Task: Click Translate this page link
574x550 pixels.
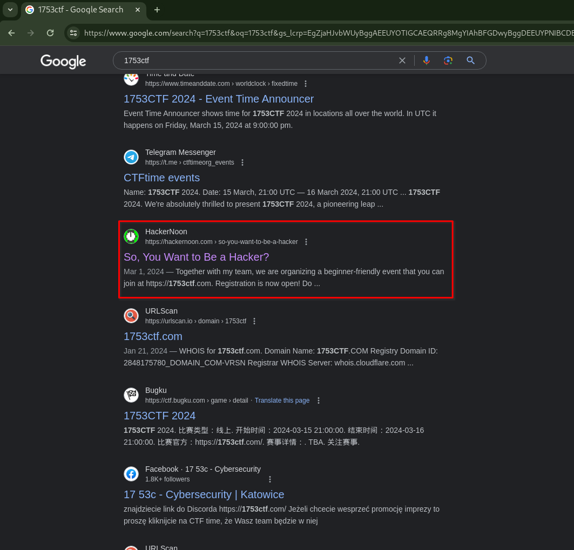Action: point(282,400)
